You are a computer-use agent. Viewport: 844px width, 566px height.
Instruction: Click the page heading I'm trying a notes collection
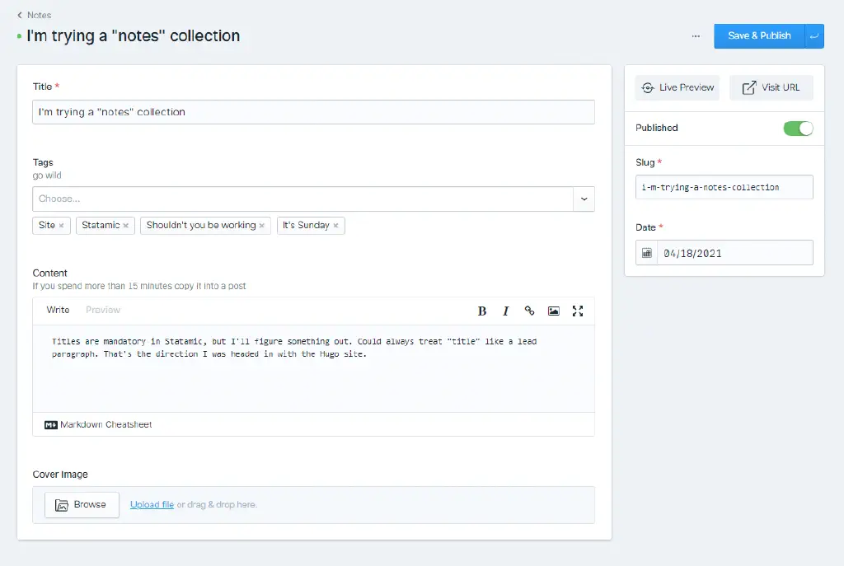pyautogui.click(x=133, y=36)
